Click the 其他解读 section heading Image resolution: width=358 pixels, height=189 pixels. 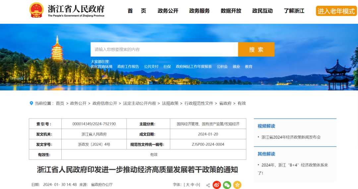coord(266,154)
